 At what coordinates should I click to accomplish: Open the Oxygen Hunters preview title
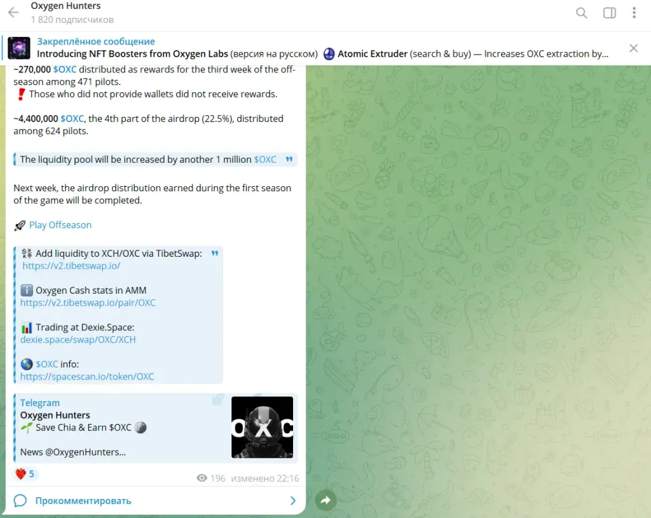point(55,415)
